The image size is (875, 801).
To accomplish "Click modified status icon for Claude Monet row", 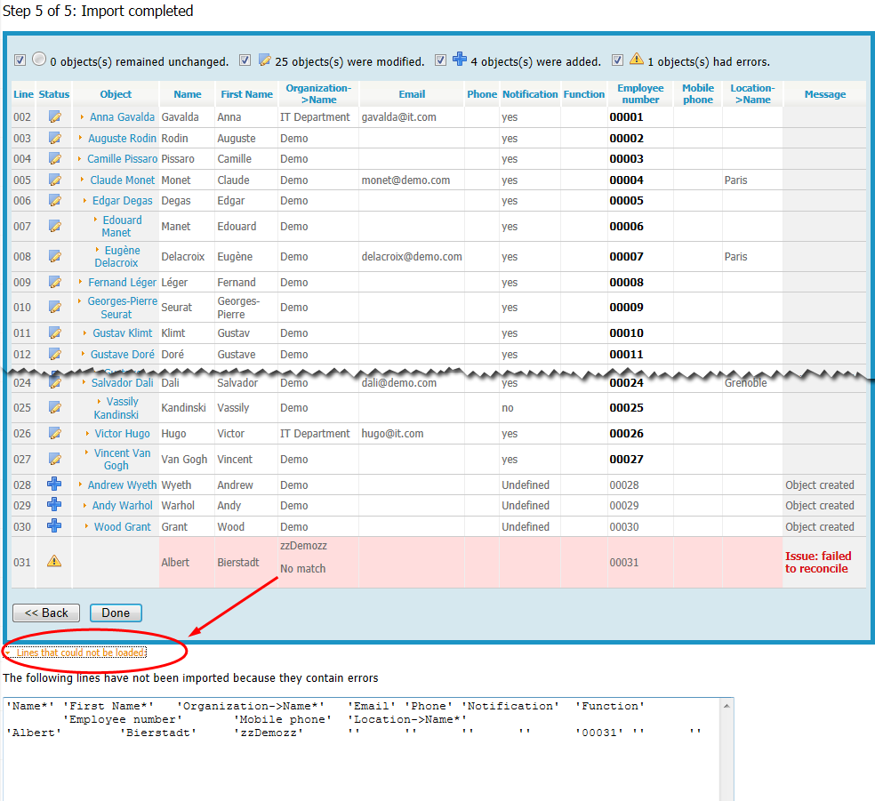I will (x=54, y=180).
